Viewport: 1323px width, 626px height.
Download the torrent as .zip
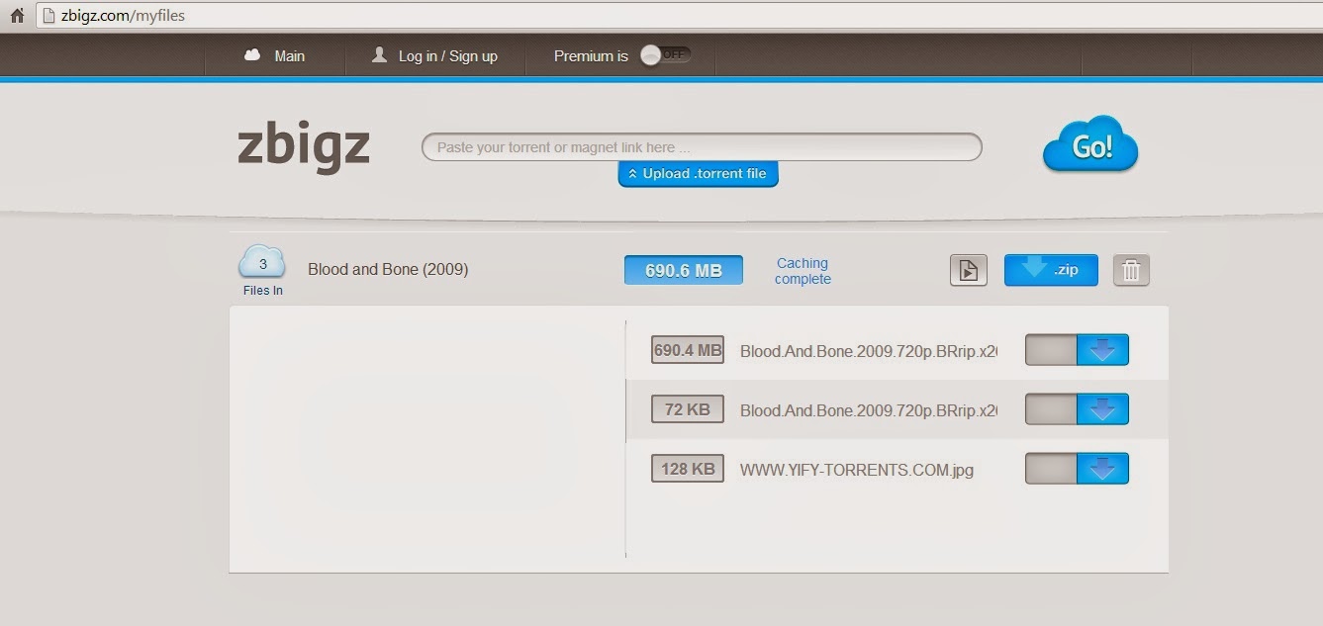pos(1051,270)
